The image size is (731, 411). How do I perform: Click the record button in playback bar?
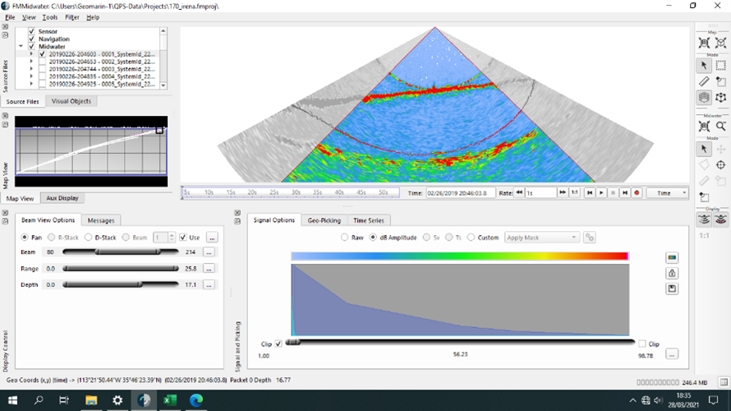point(637,192)
